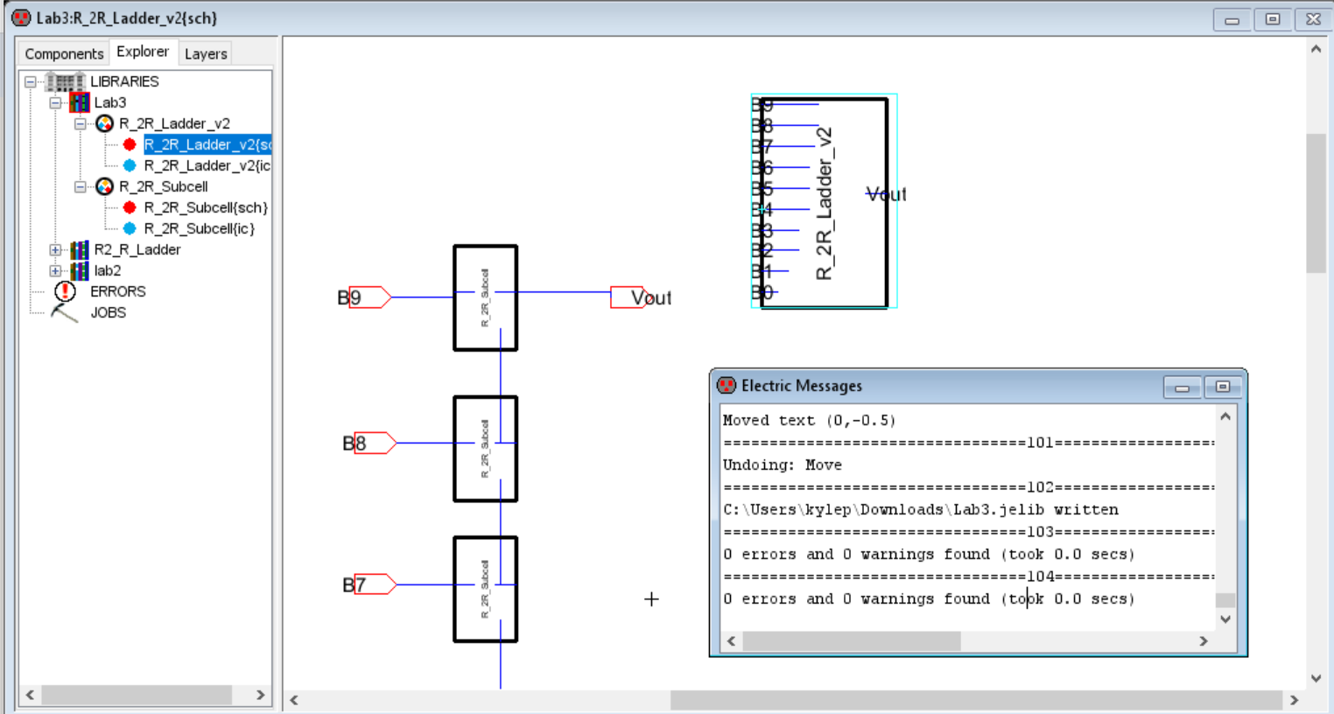1334x714 pixels.
Task: Minimize the Electric Messages window
Action: pyautogui.click(x=1182, y=387)
